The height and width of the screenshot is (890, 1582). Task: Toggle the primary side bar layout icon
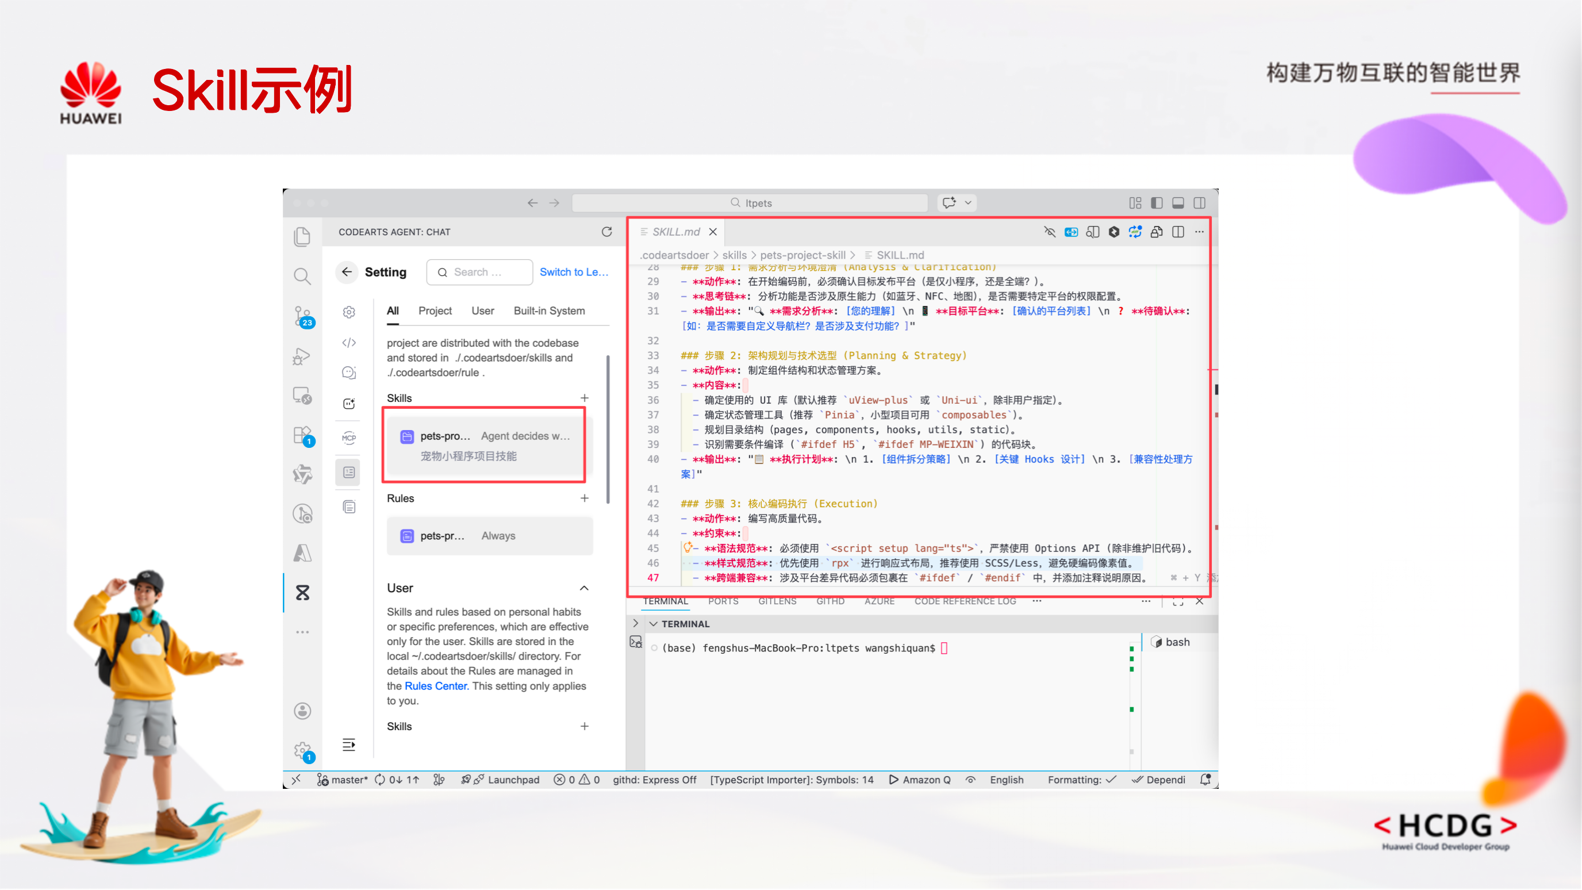tap(1157, 204)
